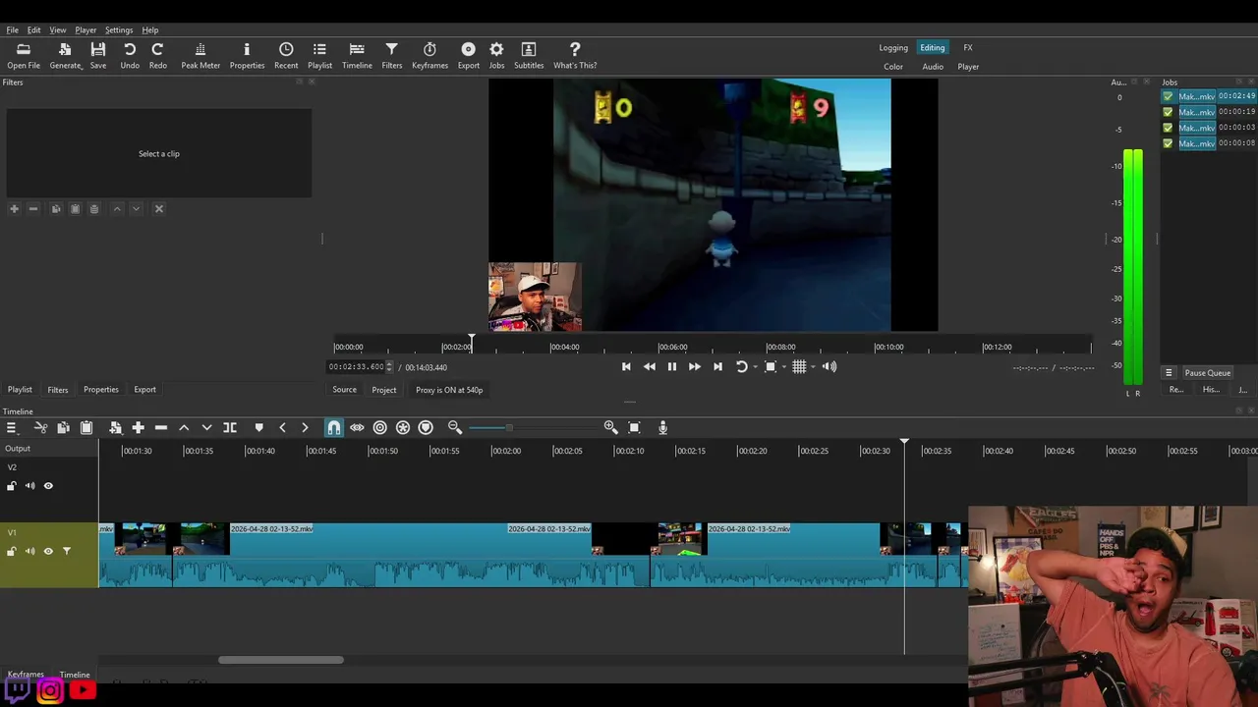The height and width of the screenshot is (707, 1258).
Task: Toggle Ripple All Tracks button
Action: click(403, 427)
